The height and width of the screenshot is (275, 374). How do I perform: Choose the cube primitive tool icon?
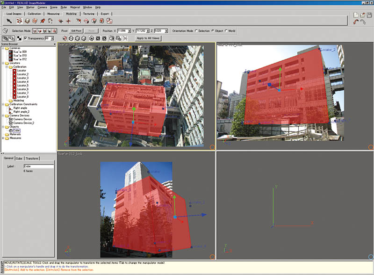(27, 21)
